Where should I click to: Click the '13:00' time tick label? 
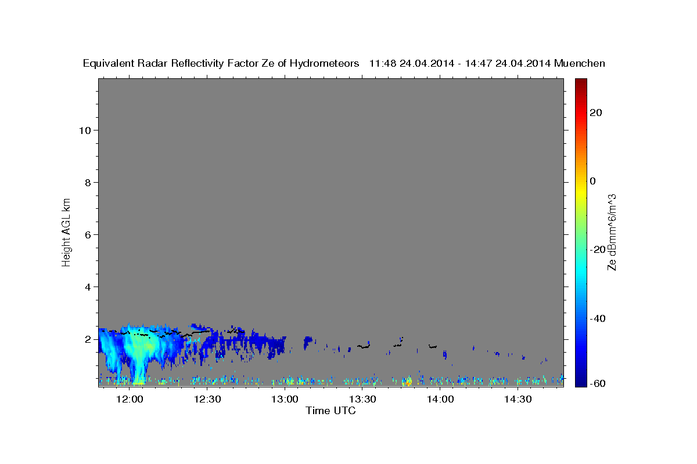coord(285,400)
